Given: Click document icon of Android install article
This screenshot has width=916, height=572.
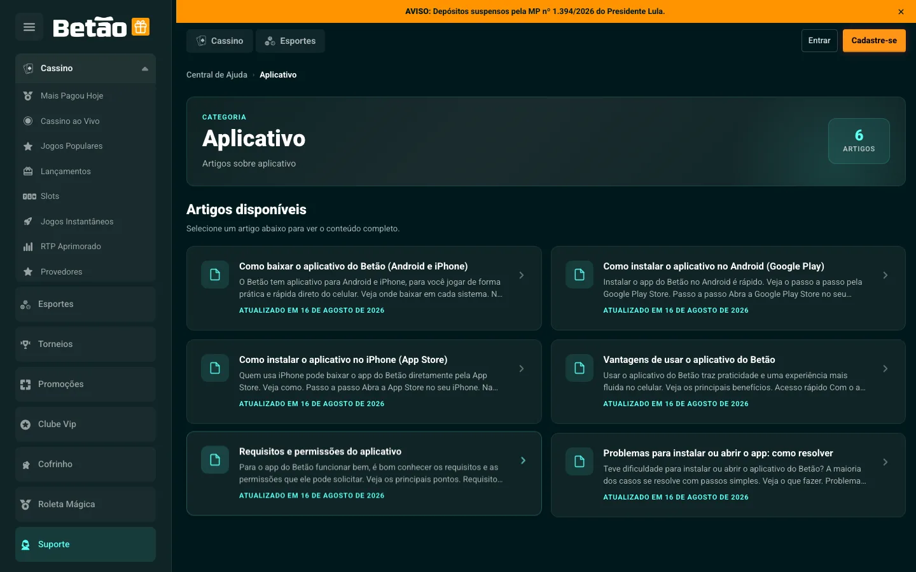Looking at the screenshot, I should pos(579,275).
